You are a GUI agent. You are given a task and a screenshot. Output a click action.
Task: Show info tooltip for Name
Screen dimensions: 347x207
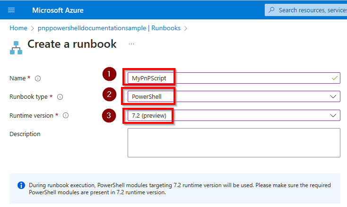pos(38,78)
